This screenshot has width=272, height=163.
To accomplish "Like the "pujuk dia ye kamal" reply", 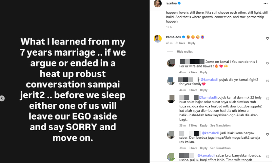I will (267, 81).
